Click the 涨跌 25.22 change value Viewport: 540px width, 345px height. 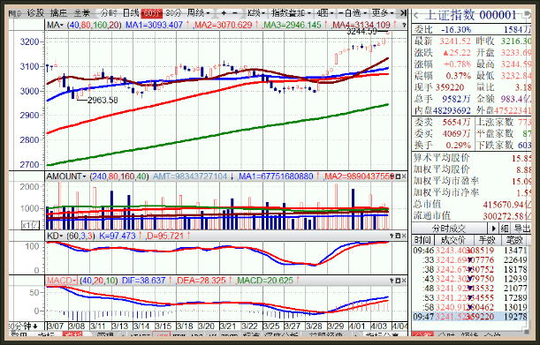click(457, 53)
